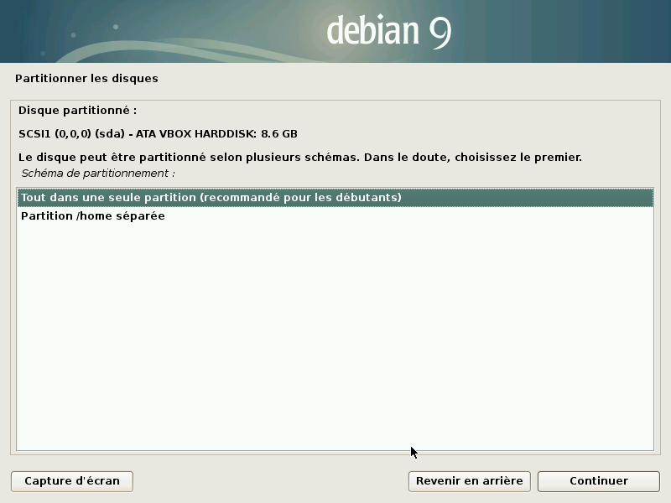
Task: Click the disk description SCSI1 (sda) text
Action: click(x=159, y=132)
